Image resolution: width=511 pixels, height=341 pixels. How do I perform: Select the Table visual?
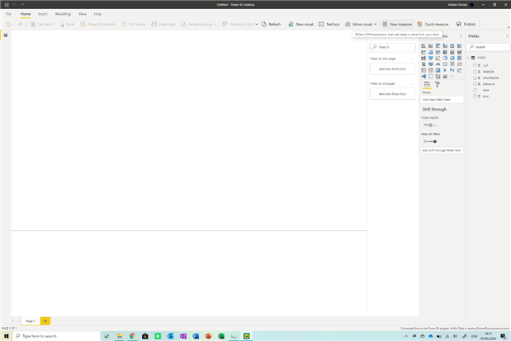tap(430, 70)
